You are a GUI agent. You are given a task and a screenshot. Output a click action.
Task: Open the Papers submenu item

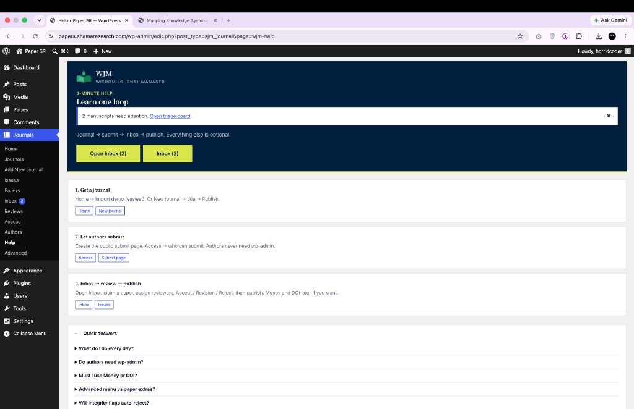click(12, 190)
